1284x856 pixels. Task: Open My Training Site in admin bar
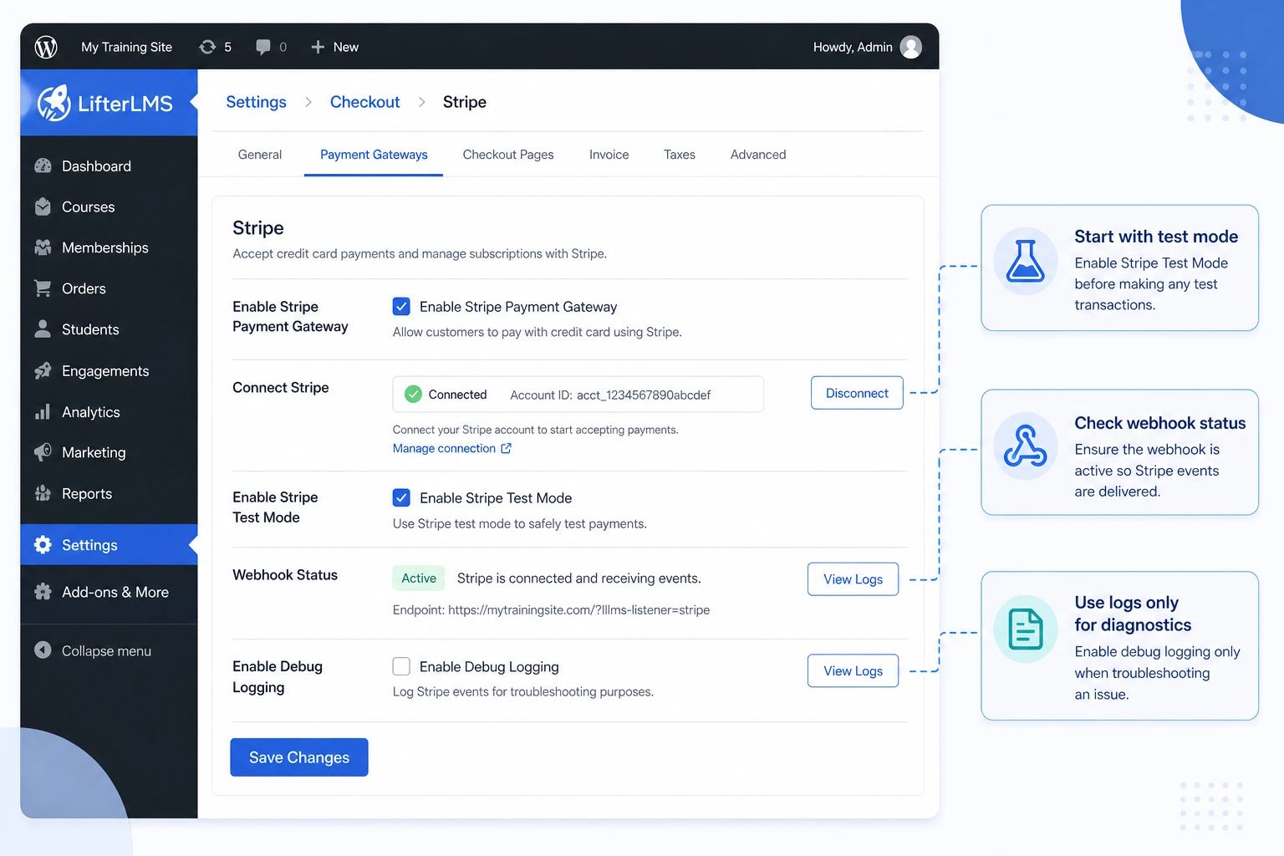pos(126,47)
